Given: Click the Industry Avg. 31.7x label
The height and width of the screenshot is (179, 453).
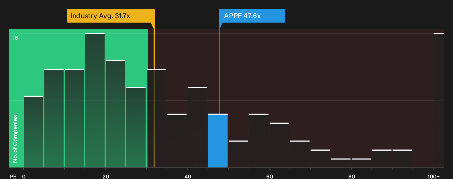Looking at the screenshot, I should 110,16.
